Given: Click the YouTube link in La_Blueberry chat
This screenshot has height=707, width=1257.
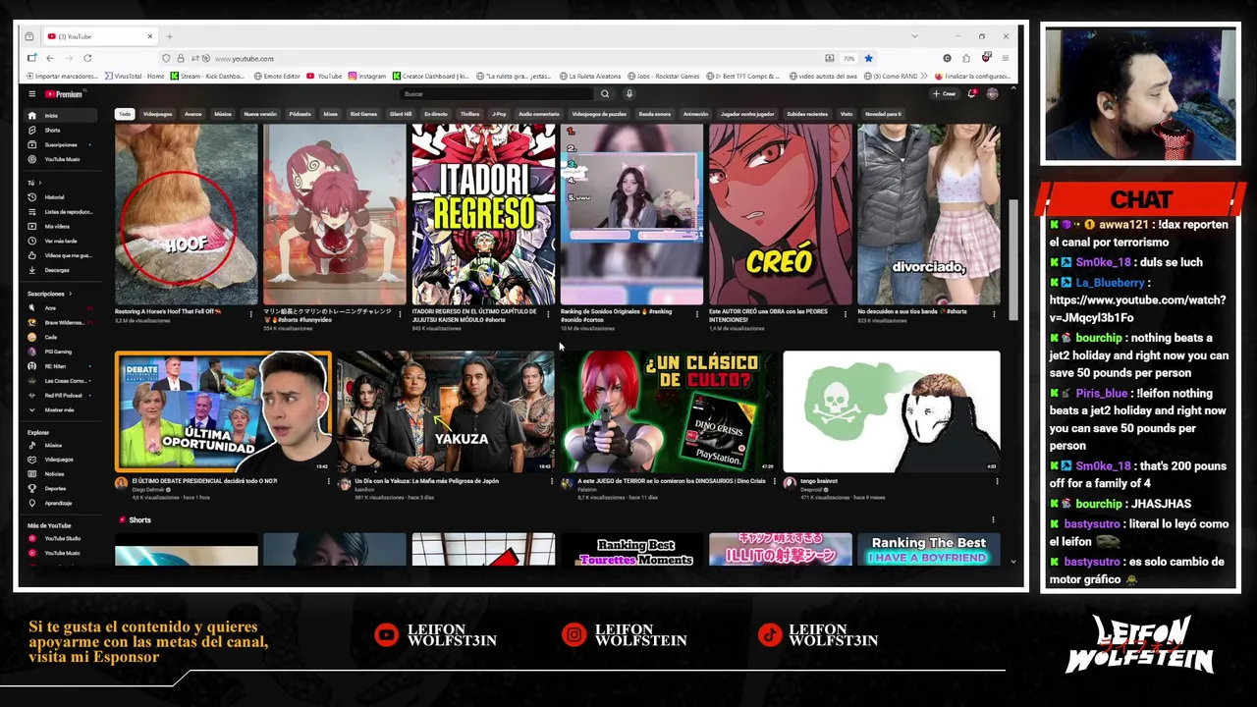Looking at the screenshot, I should (x=1137, y=309).
